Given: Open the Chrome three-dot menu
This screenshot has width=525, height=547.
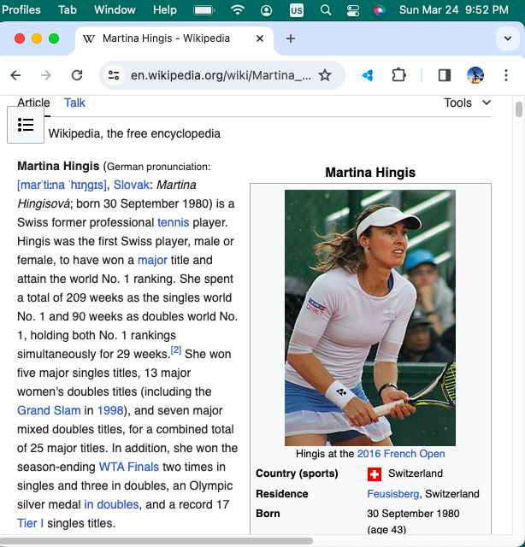Looking at the screenshot, I should point(506,75).
